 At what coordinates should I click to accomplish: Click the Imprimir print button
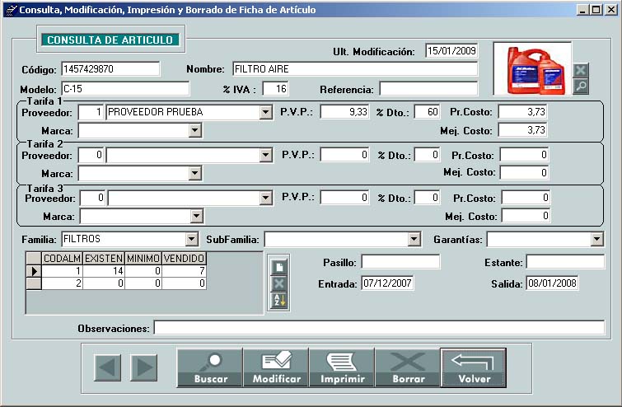(342, 367)
